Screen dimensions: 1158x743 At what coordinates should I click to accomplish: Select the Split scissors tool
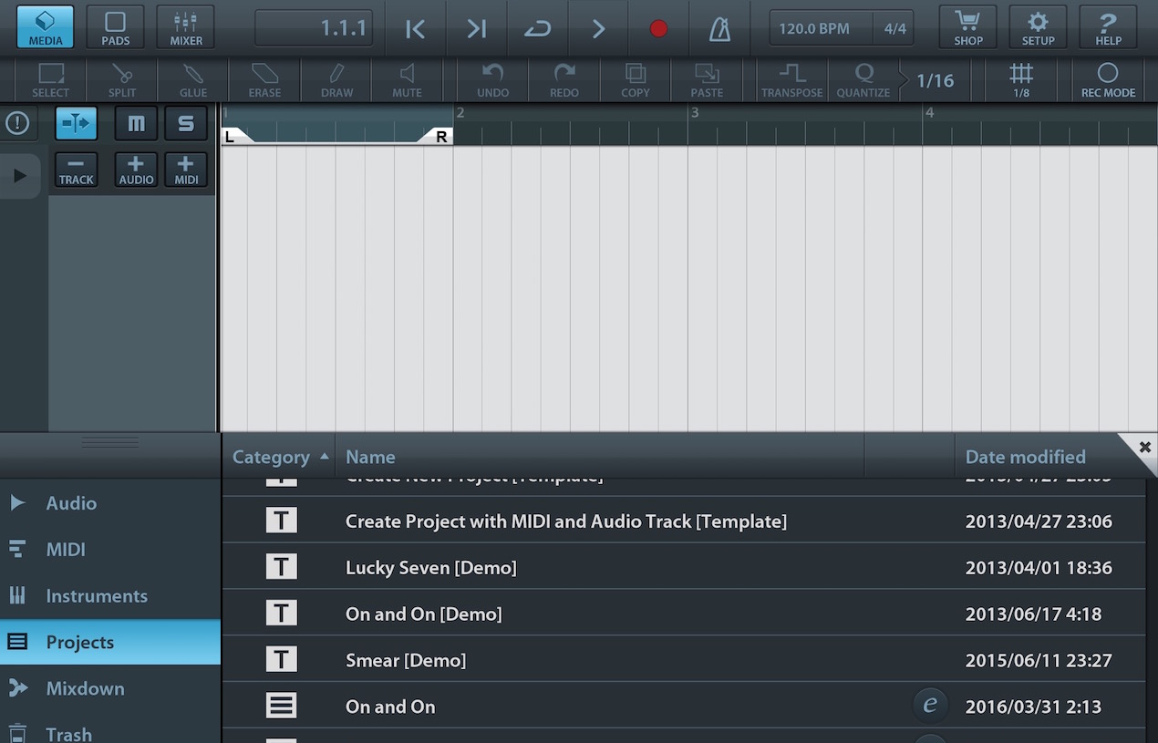122,80
